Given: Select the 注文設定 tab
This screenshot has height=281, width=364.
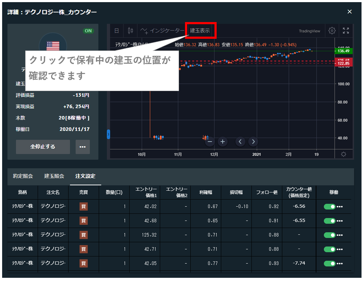Looking at the screenshot, I should (x=85, y=176).
